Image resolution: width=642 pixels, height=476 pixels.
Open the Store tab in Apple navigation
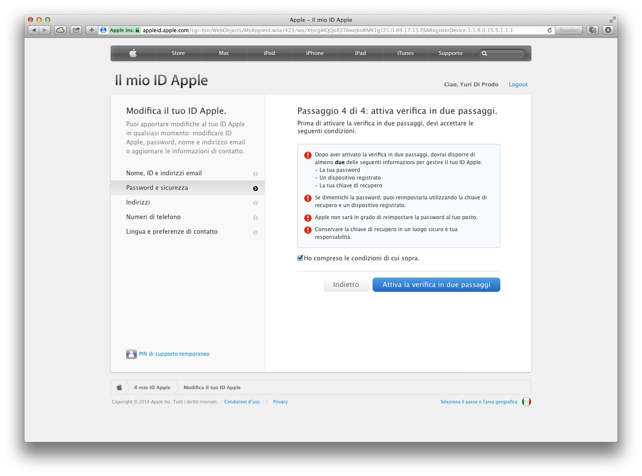(x=178, y=53)
